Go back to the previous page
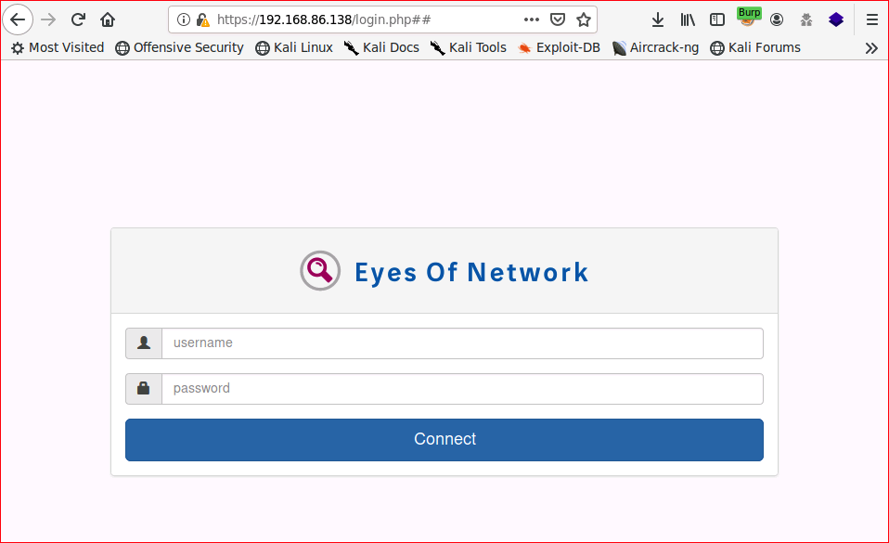The height and width of the screenshot is (543, 889). [18, 19]
